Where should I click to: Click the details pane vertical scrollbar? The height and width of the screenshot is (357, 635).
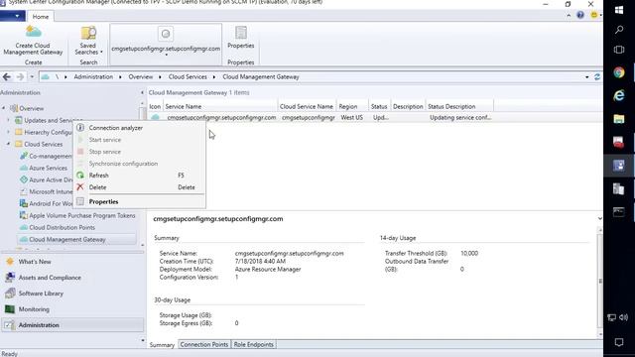point(599,282)
